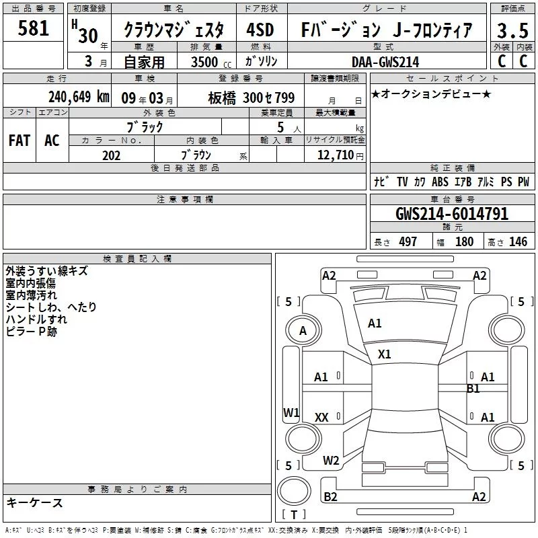Select the mileage 240,649 km
The height and width of the screenshot is (538, 538).
pos(79,97)
